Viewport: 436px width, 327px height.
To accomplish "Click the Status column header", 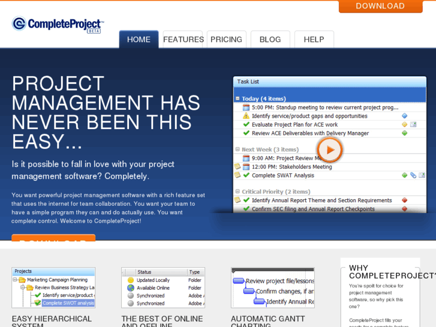I will coord(145,272).
